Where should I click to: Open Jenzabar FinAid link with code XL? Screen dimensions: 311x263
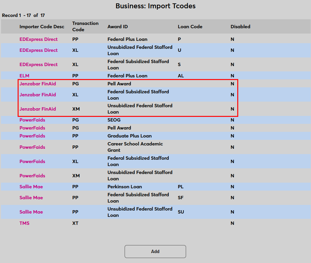38,95
